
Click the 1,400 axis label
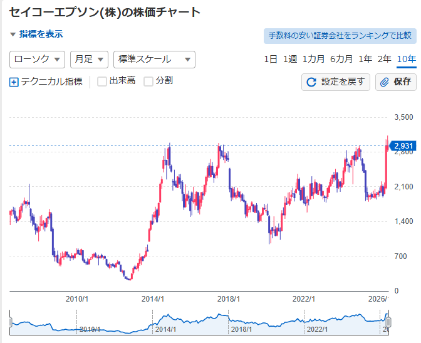[x=403, y=221]
